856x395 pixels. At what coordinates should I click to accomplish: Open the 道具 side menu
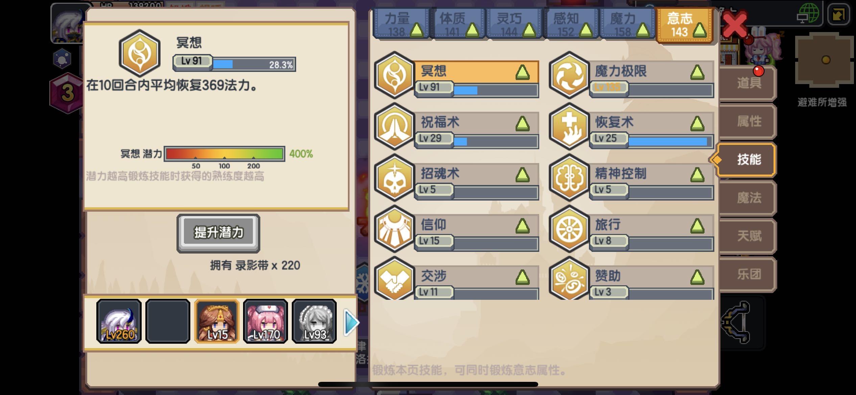click(748, 83)
